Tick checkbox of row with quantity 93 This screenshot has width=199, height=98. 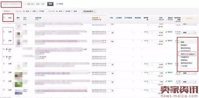[x=4, y=81]
